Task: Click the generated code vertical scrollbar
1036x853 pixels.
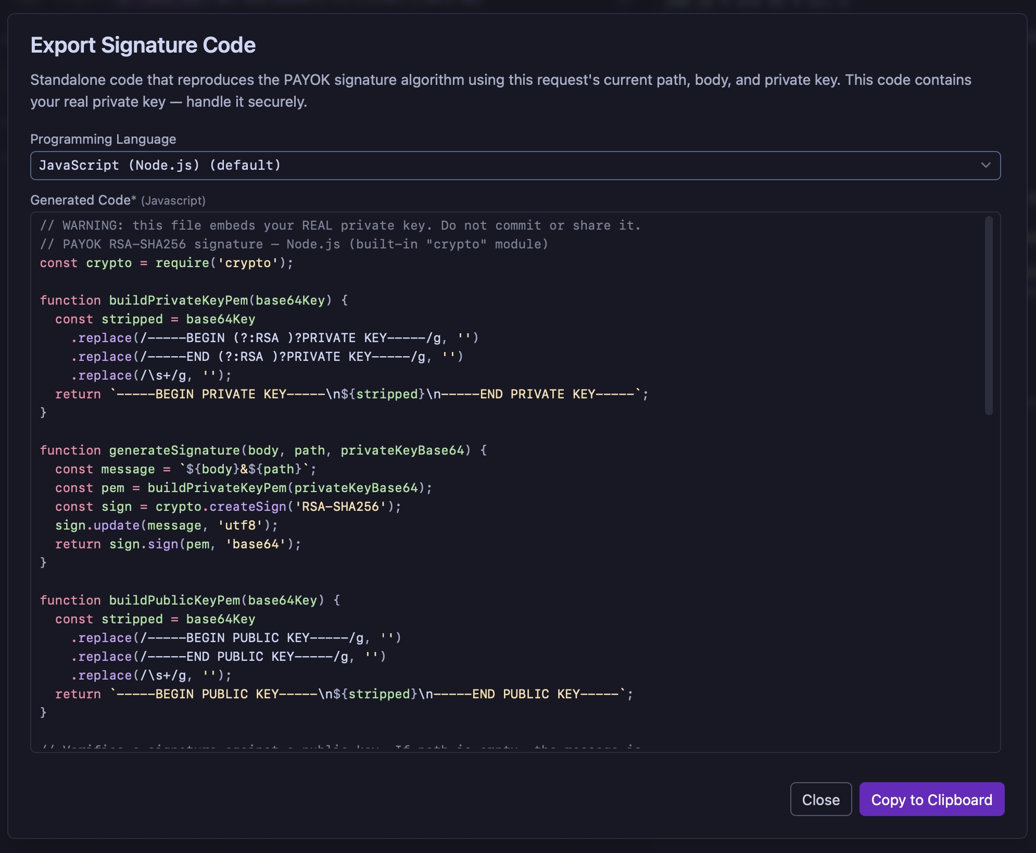Action: [989, 316]
